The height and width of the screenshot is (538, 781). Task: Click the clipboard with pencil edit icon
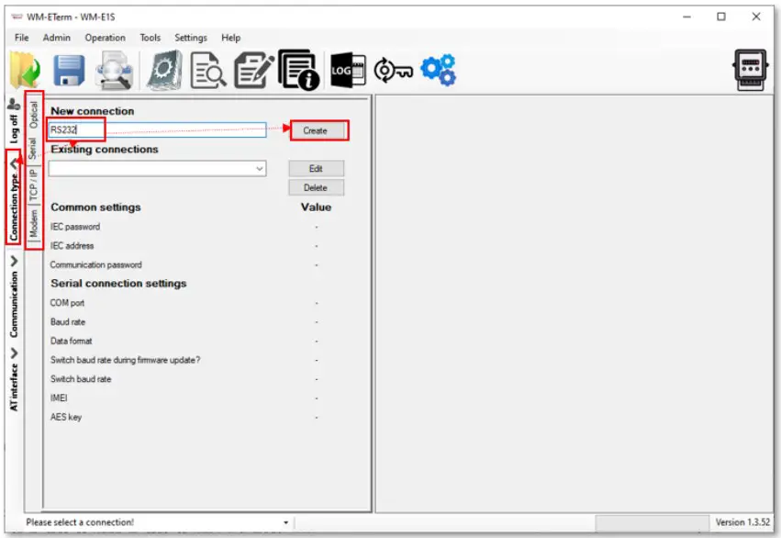(x=254, y=71)
